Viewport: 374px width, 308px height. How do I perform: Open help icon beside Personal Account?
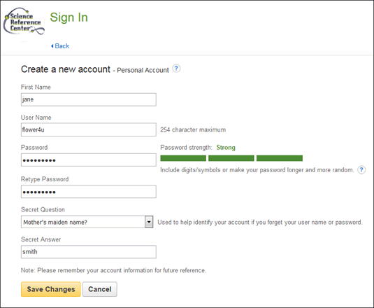tap(176, 69)
